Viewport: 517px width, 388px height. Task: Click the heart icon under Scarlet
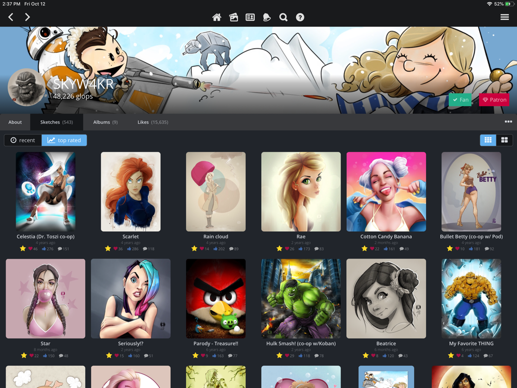tap(115, 248)
